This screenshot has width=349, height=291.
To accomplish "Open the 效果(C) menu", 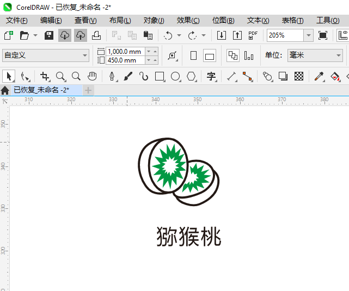I will tap(188, 21).
